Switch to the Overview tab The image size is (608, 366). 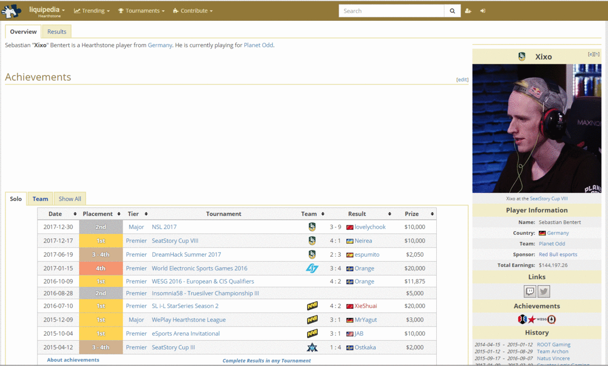[23, 31]
